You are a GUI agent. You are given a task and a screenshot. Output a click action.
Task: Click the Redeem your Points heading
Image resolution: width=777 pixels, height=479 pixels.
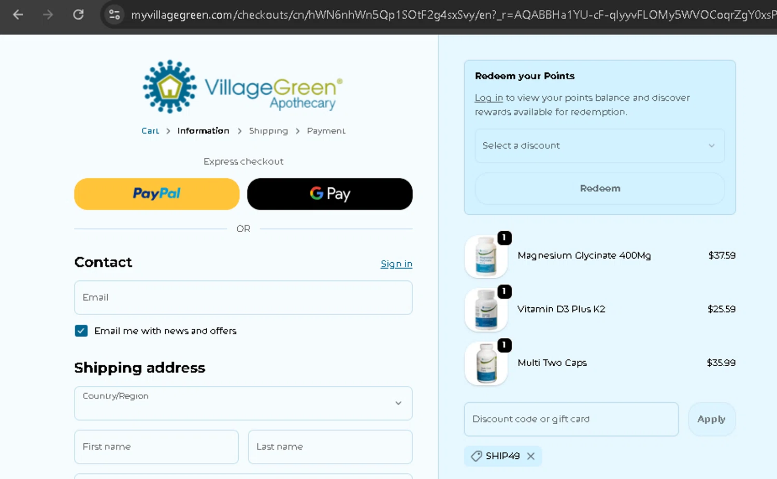click(525, 76)
